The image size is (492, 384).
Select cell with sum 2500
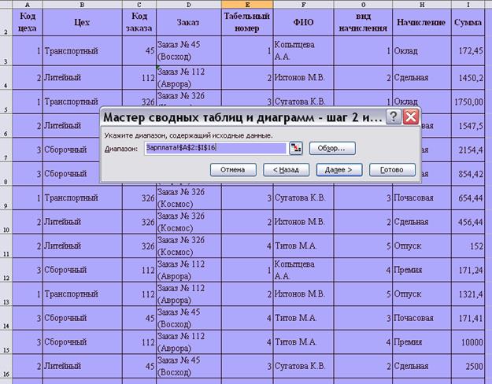(x=468, y=366)
